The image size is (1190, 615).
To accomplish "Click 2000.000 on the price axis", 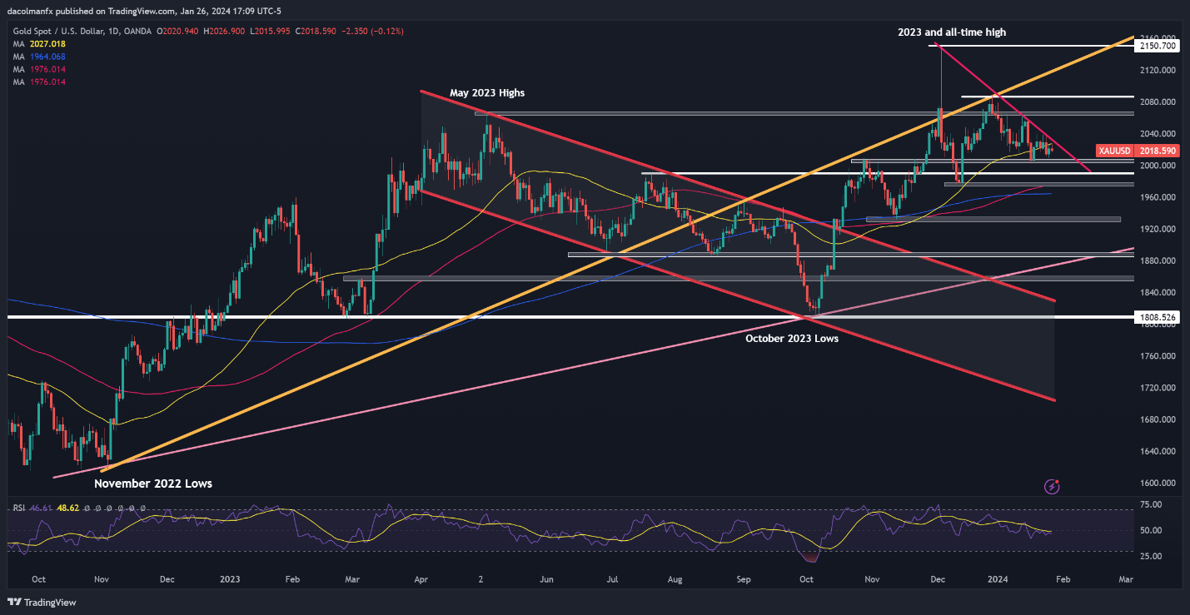I will click(1158, 166).
